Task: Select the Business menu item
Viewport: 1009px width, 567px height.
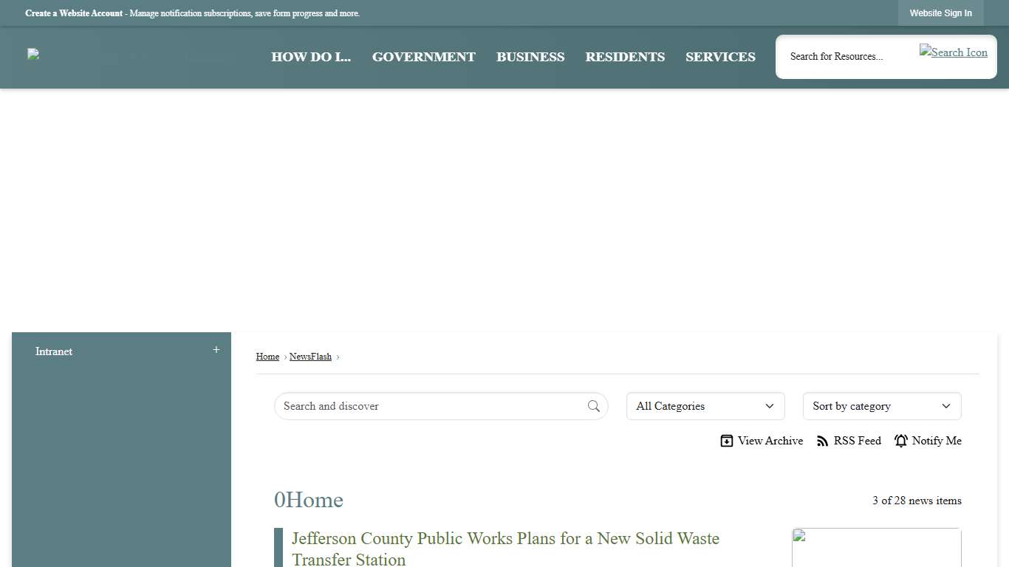Action: point(530,57)
